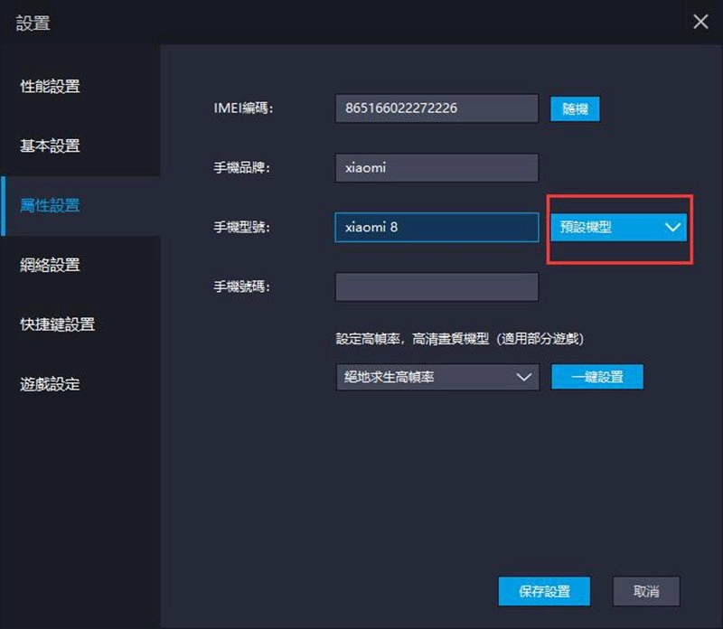The height and width of the screenshot is (629, 723).
Task: Click the 手機型號 field containing xiaomi 8
Action: click(x=437, y=227)
